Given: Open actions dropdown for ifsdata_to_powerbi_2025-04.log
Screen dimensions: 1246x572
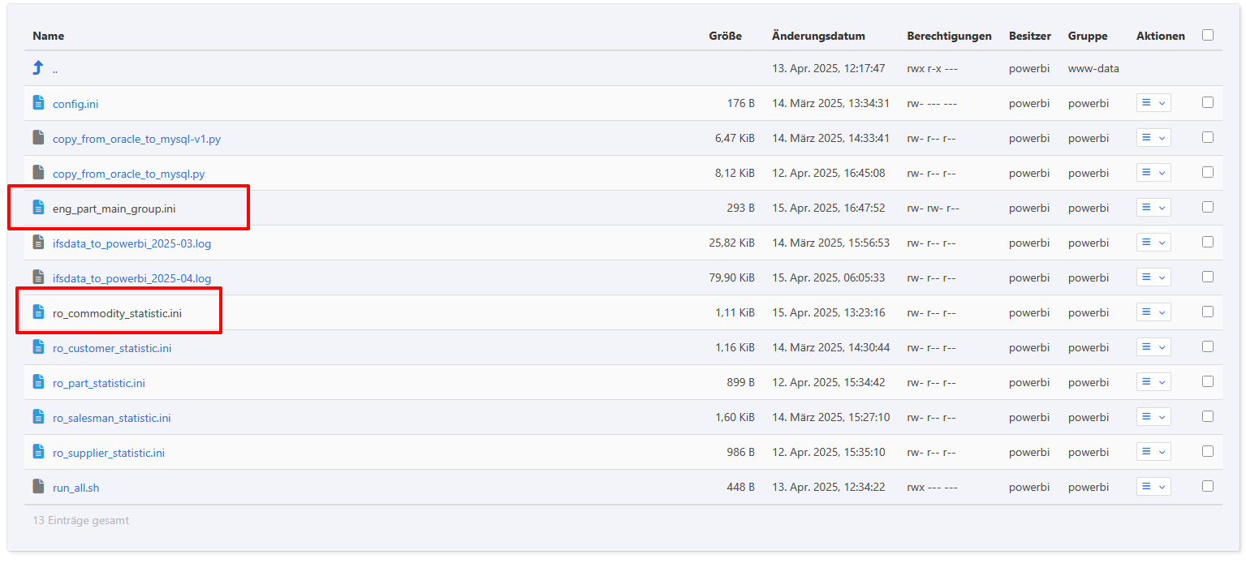Looking at the screenshot, I should pos(1153,277).
